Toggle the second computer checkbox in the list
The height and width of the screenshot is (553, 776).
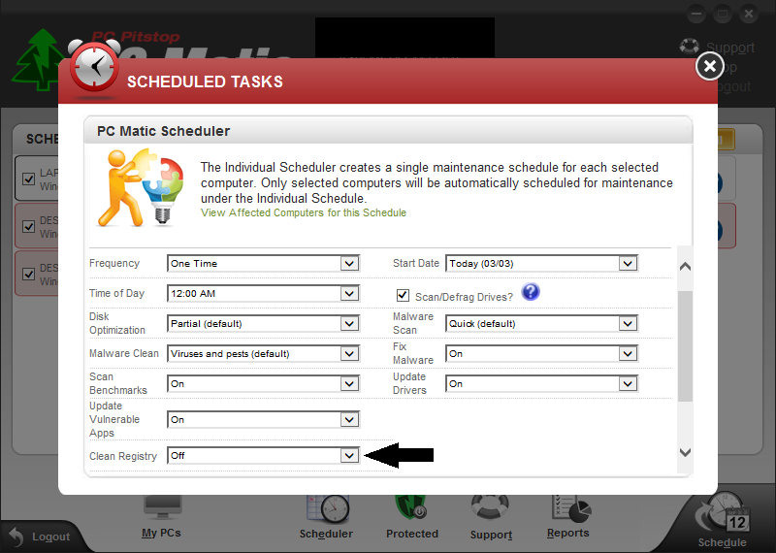point(28,227)
